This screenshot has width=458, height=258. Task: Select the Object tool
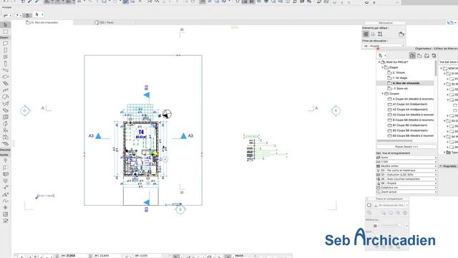pos(5,130)
